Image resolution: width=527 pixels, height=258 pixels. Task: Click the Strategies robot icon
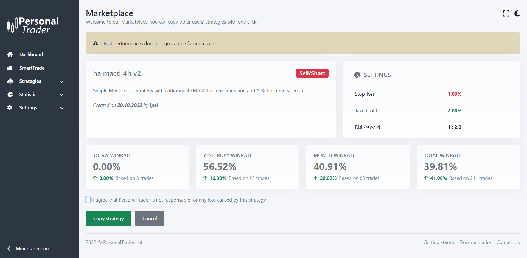[x=10, y=81]
